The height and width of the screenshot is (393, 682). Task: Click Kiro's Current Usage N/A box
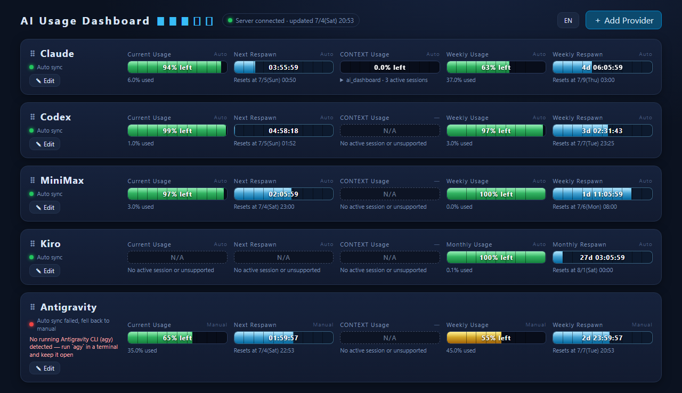pos(177,257)
